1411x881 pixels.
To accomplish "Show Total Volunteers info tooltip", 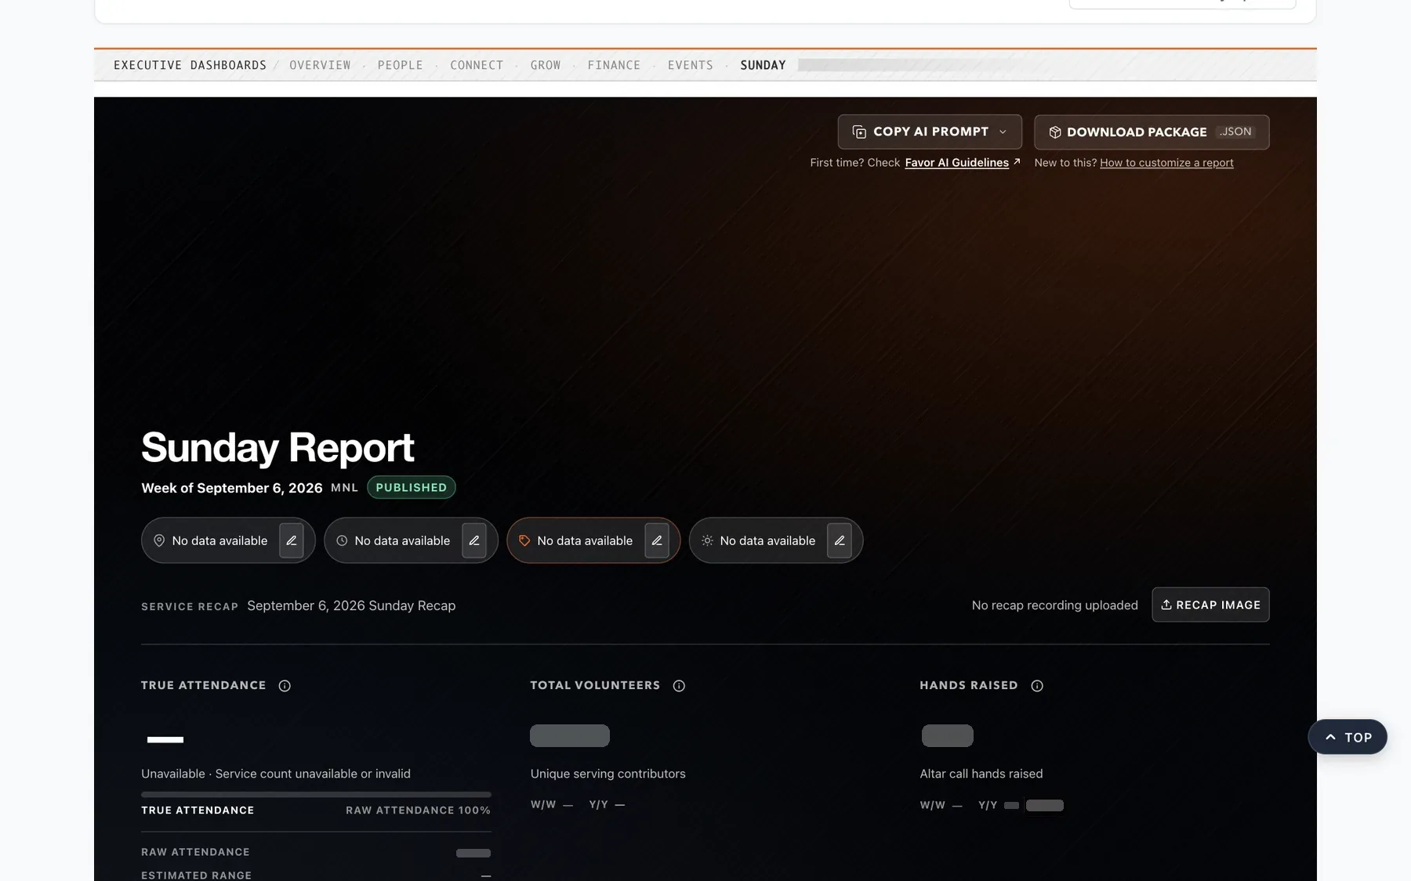I will (x=679, y=686).
